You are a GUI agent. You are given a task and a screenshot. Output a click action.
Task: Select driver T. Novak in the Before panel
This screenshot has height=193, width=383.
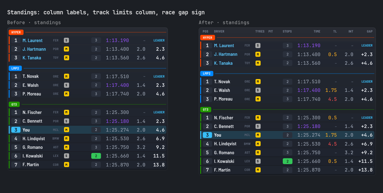pyautogui.click(x=31, y=76)
